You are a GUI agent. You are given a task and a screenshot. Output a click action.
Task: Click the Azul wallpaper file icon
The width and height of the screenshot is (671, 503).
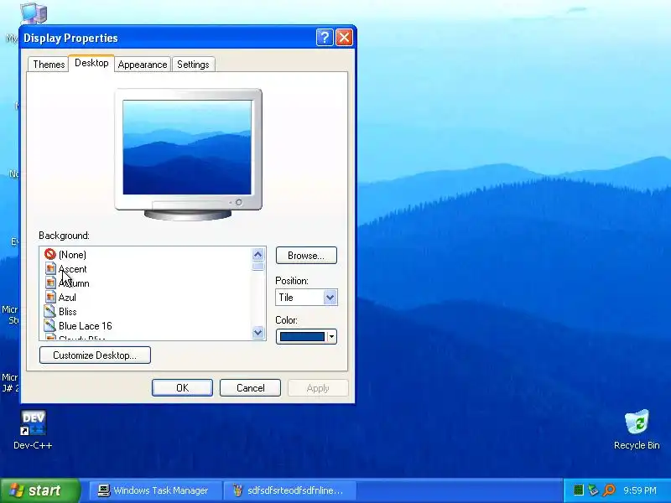pyautogui.click(x=50, y=297)
